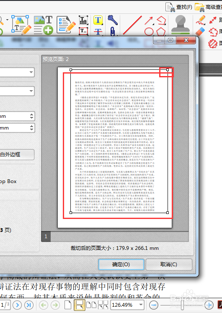The height and width of the screenshot is (313, 222).
Task: Select the red line drawing tool
Action: pos(132,25)
